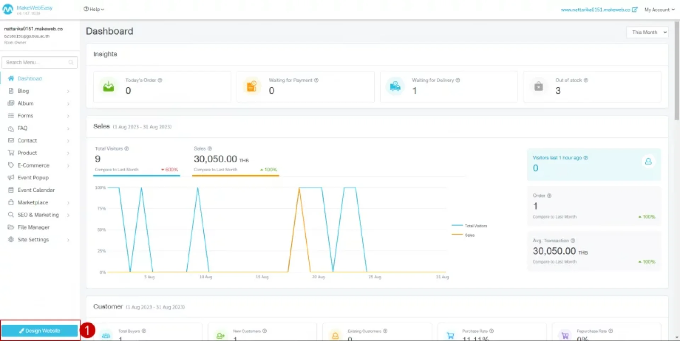Click the Today's Order inbox icon
This screenshot has height=341, width=680.
108,86
